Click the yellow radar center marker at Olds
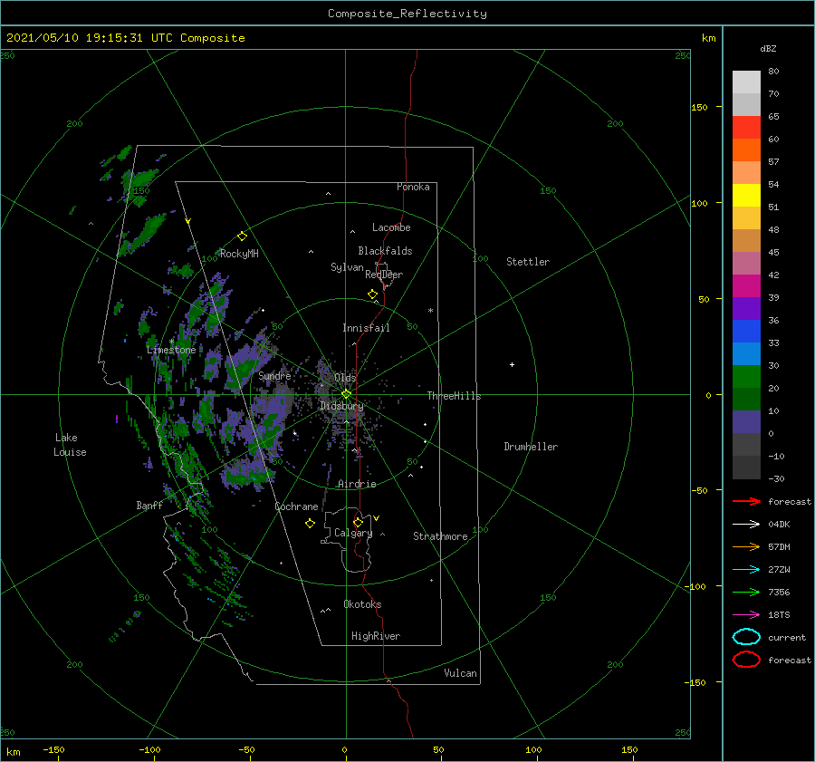815x762 pixels. click(346, 394)
